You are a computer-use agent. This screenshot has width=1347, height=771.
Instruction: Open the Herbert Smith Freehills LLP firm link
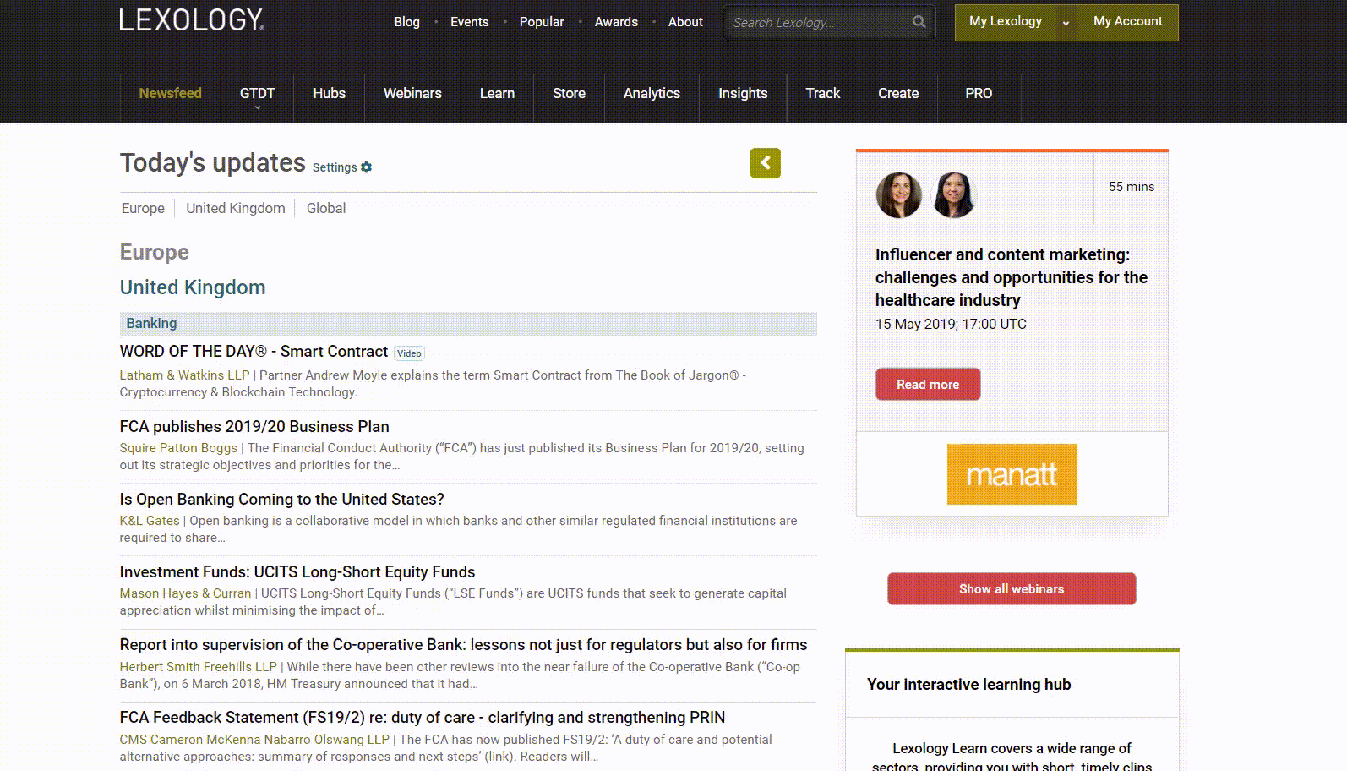click(199, 667)
